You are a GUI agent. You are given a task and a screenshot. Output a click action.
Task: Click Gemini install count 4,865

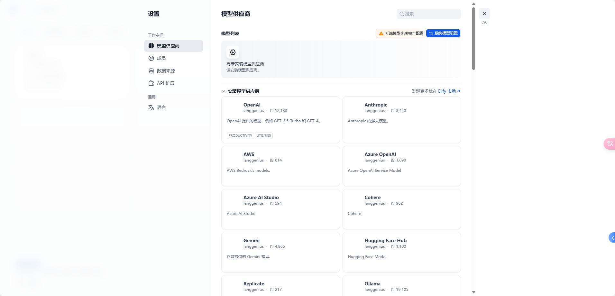277,246
